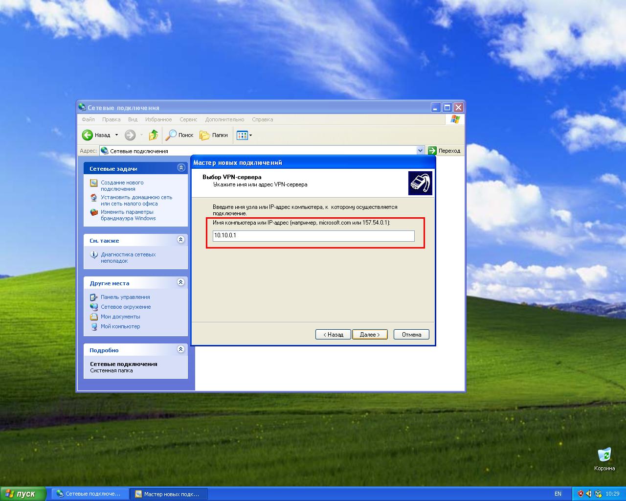Click the VPN server address input field
This screenshot has width=626, height=501.
(x=313, y=236)
